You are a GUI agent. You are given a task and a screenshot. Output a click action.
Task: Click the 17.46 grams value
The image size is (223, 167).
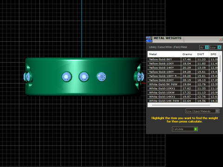pos(187,59)
